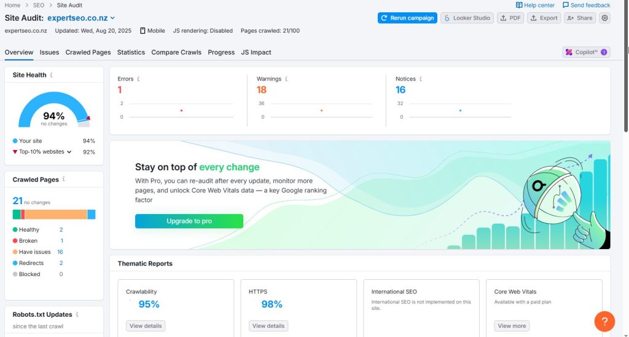Viewport: 629px width, 337px height.
Task: Click "Pages crawled: 21/100" text
Action: 270,31
